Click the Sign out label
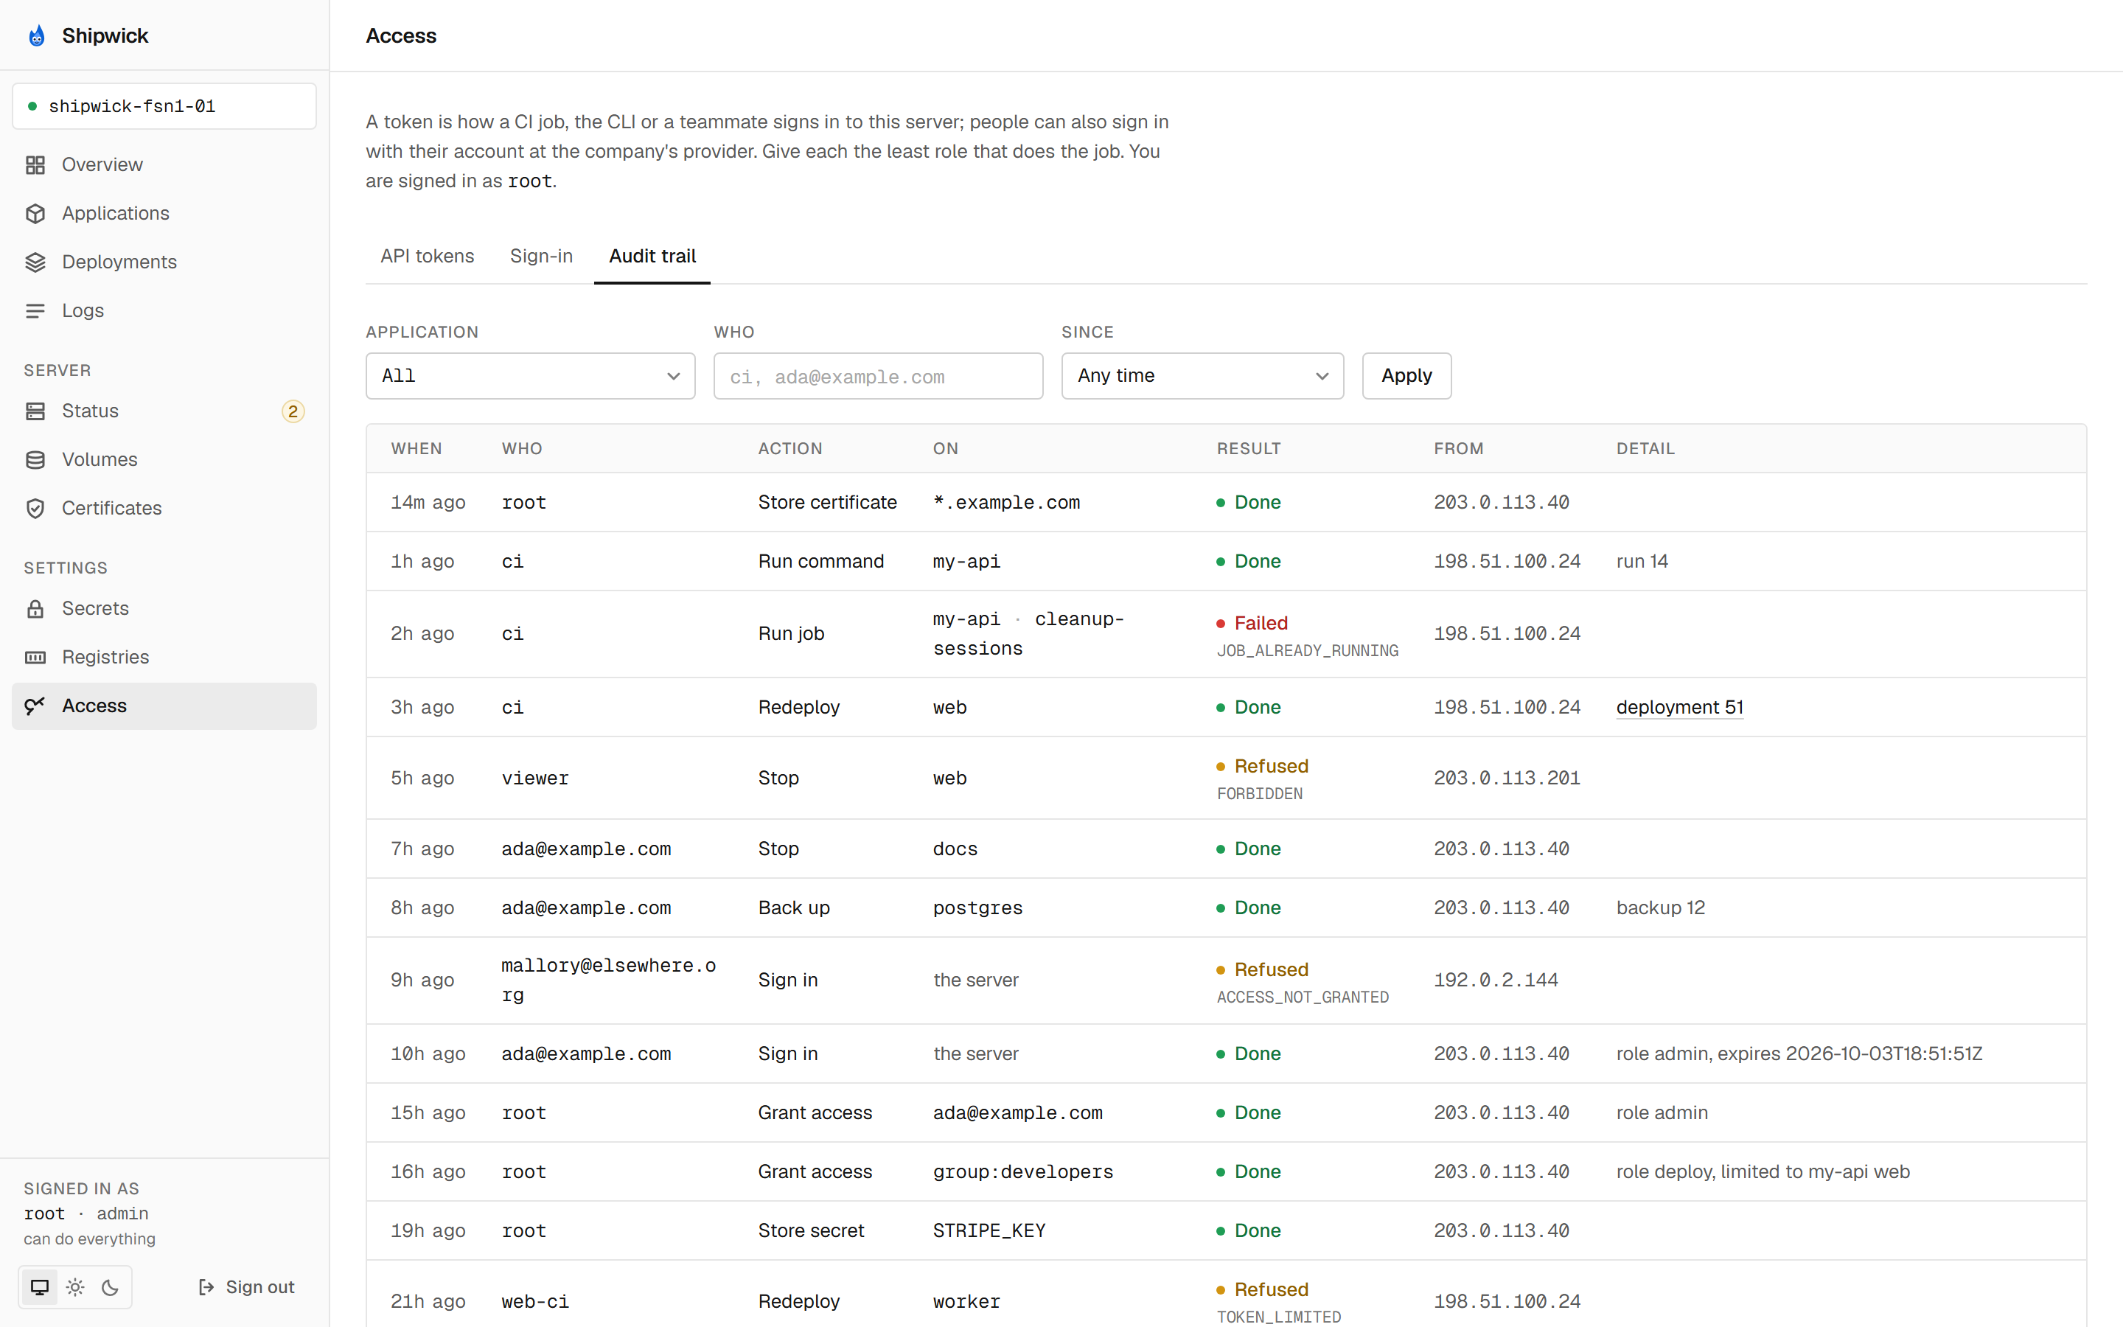Image resolution: width=2123 pixels, height=1327 pixels. coord(259,1286)
